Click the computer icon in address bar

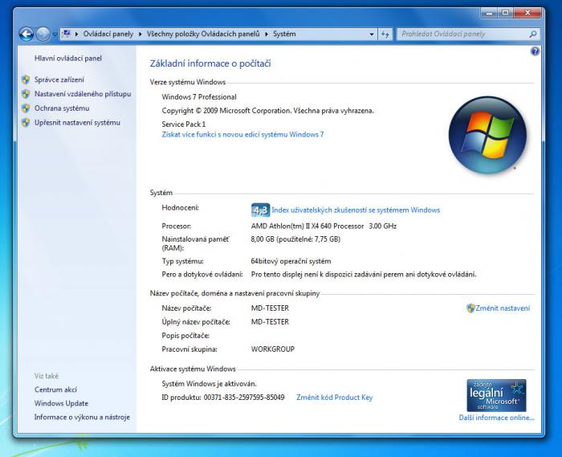67,34
